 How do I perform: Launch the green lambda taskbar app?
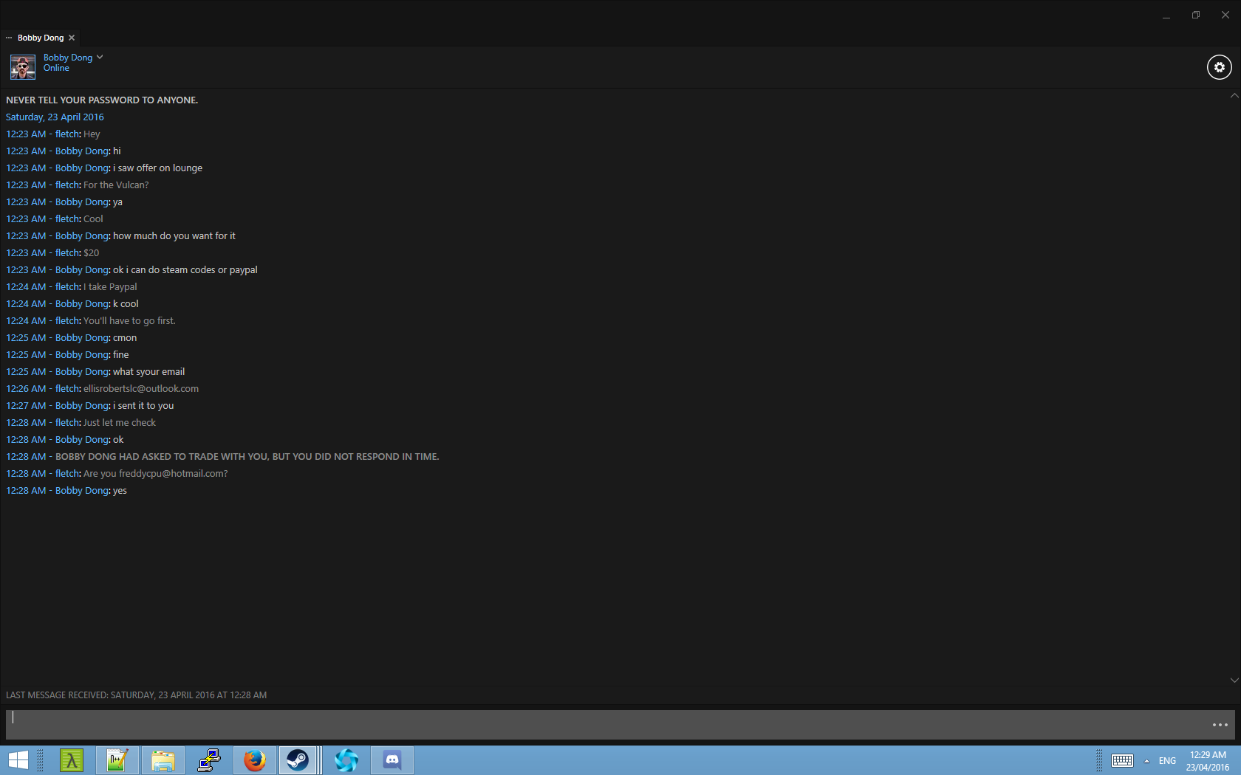pyautogui.click(x=72, y=760)
